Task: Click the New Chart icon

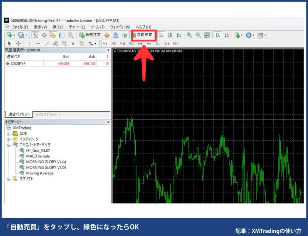Action: click(x=9, y=35)
